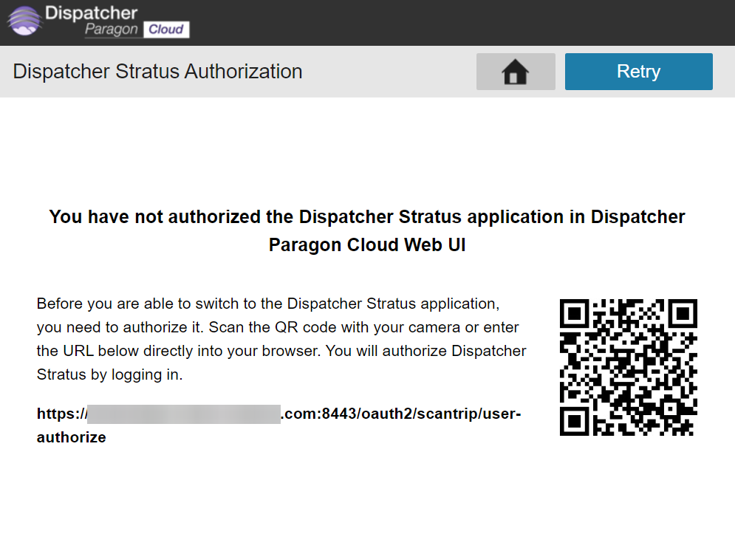Click the https:// prefix of the URL
The image size is (735, 551).
61,414
